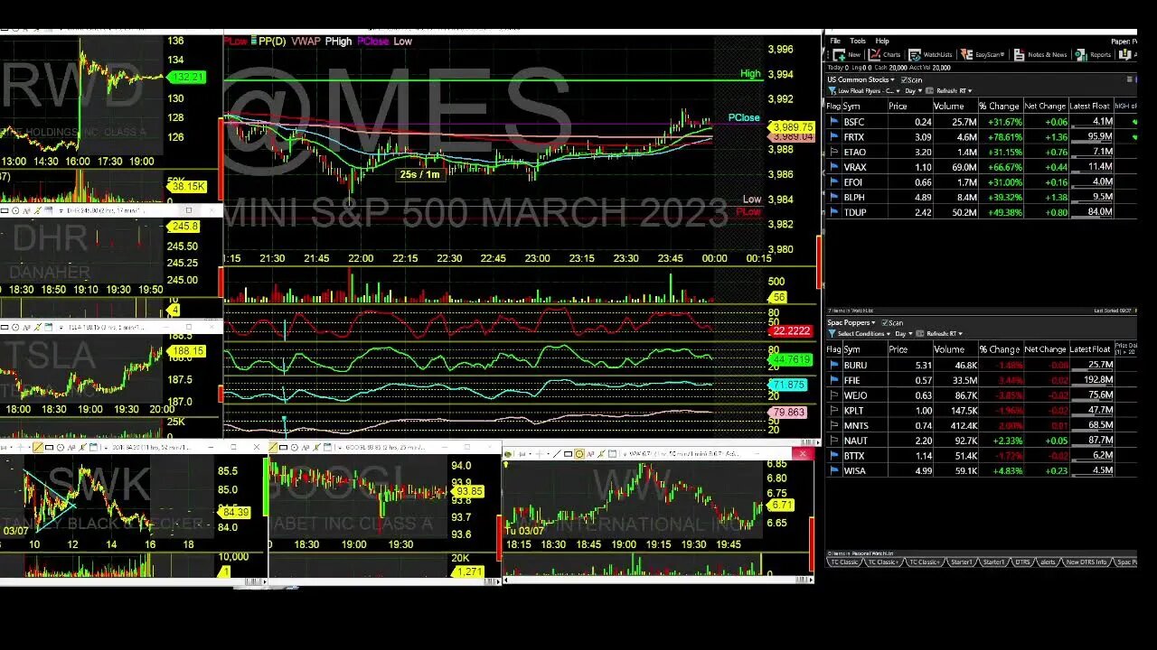The height and width of the screenshot is (650, 1157).
Task: Toggle Scan checkbox for US Common Stocks
Action: click(x=904, y=79)
